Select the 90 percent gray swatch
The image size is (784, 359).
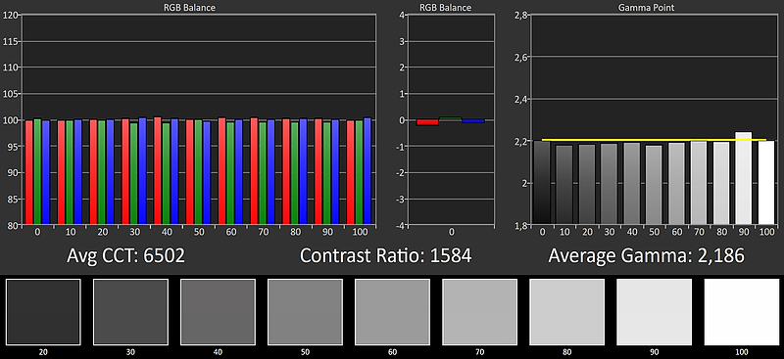pos(654,312)
